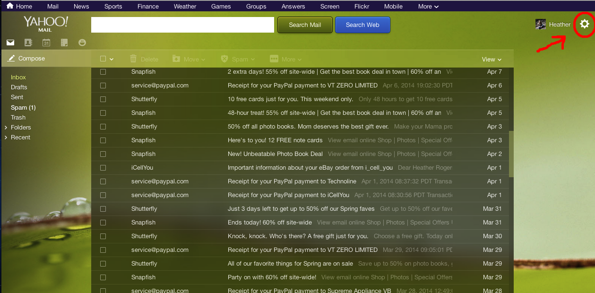Click the email list scrollbar thumb
The width and height of the screenshot is (595, 293).
click(x=511, y=154)
